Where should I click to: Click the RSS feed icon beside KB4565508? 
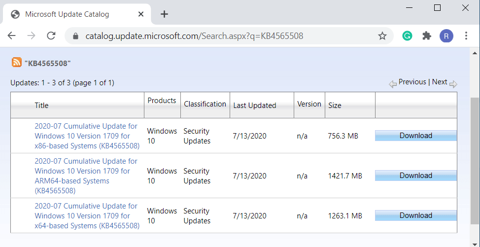click(17, 62)
